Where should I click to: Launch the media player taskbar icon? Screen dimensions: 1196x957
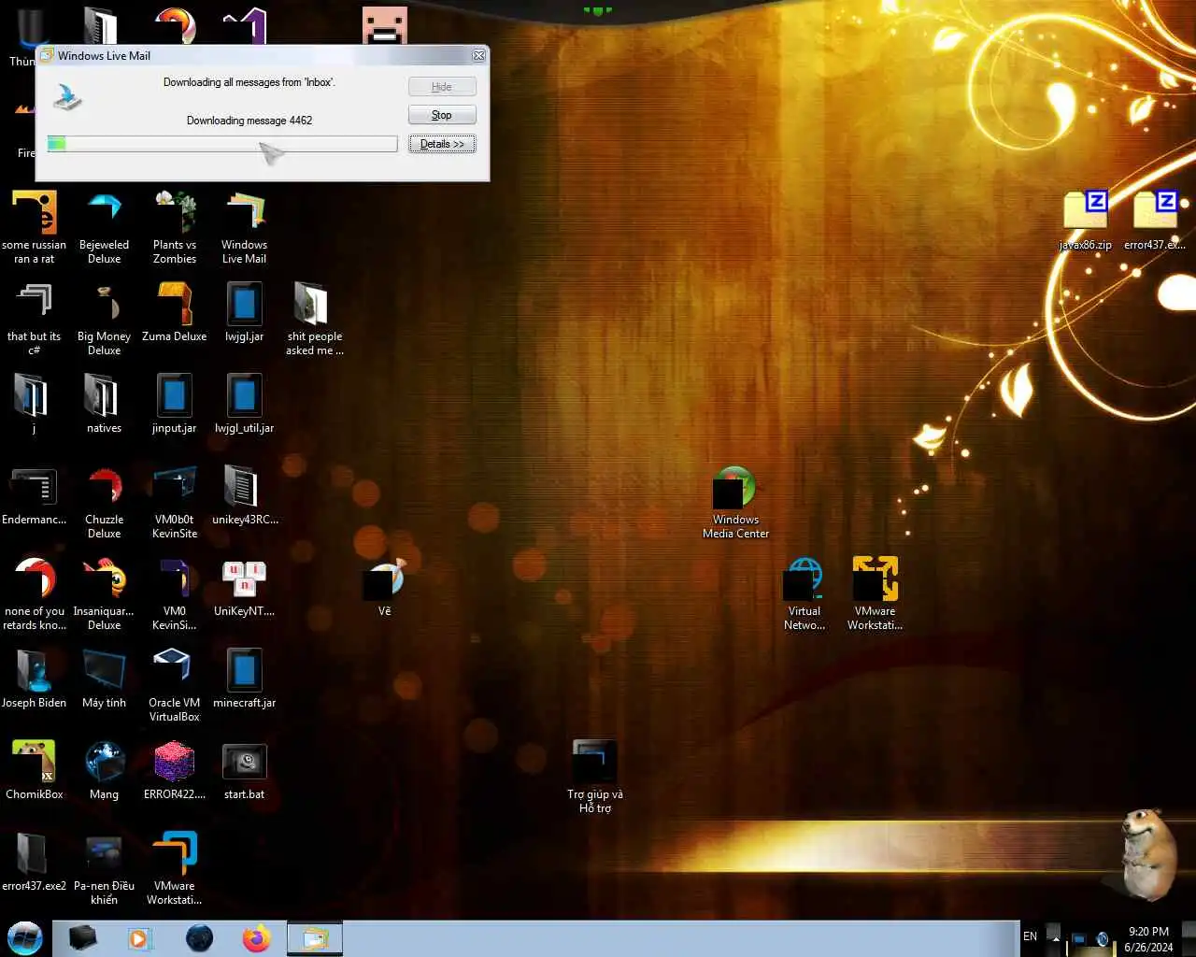point(140,938)
